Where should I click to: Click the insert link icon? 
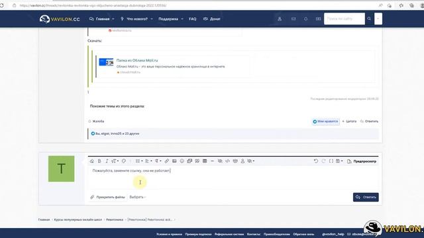pos(166,161)
